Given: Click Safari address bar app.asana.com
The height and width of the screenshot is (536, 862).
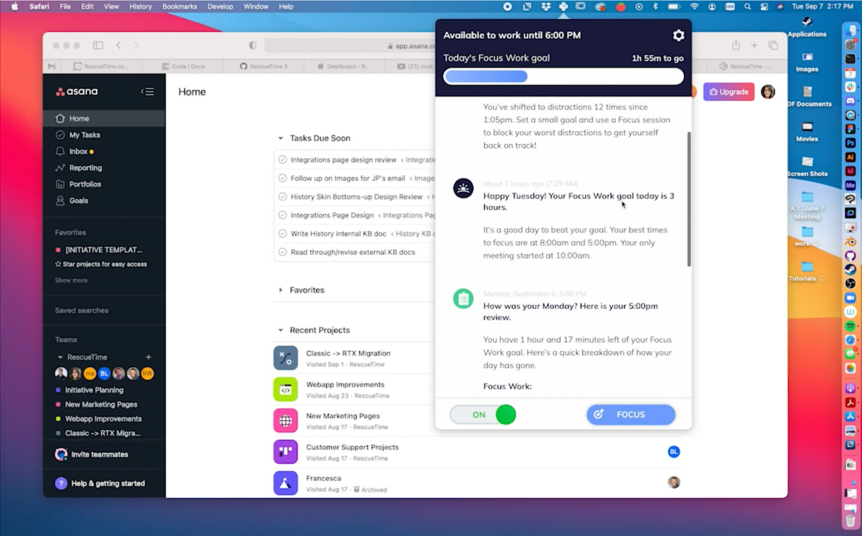Looking at the screenshot, I should coord(350,46).
